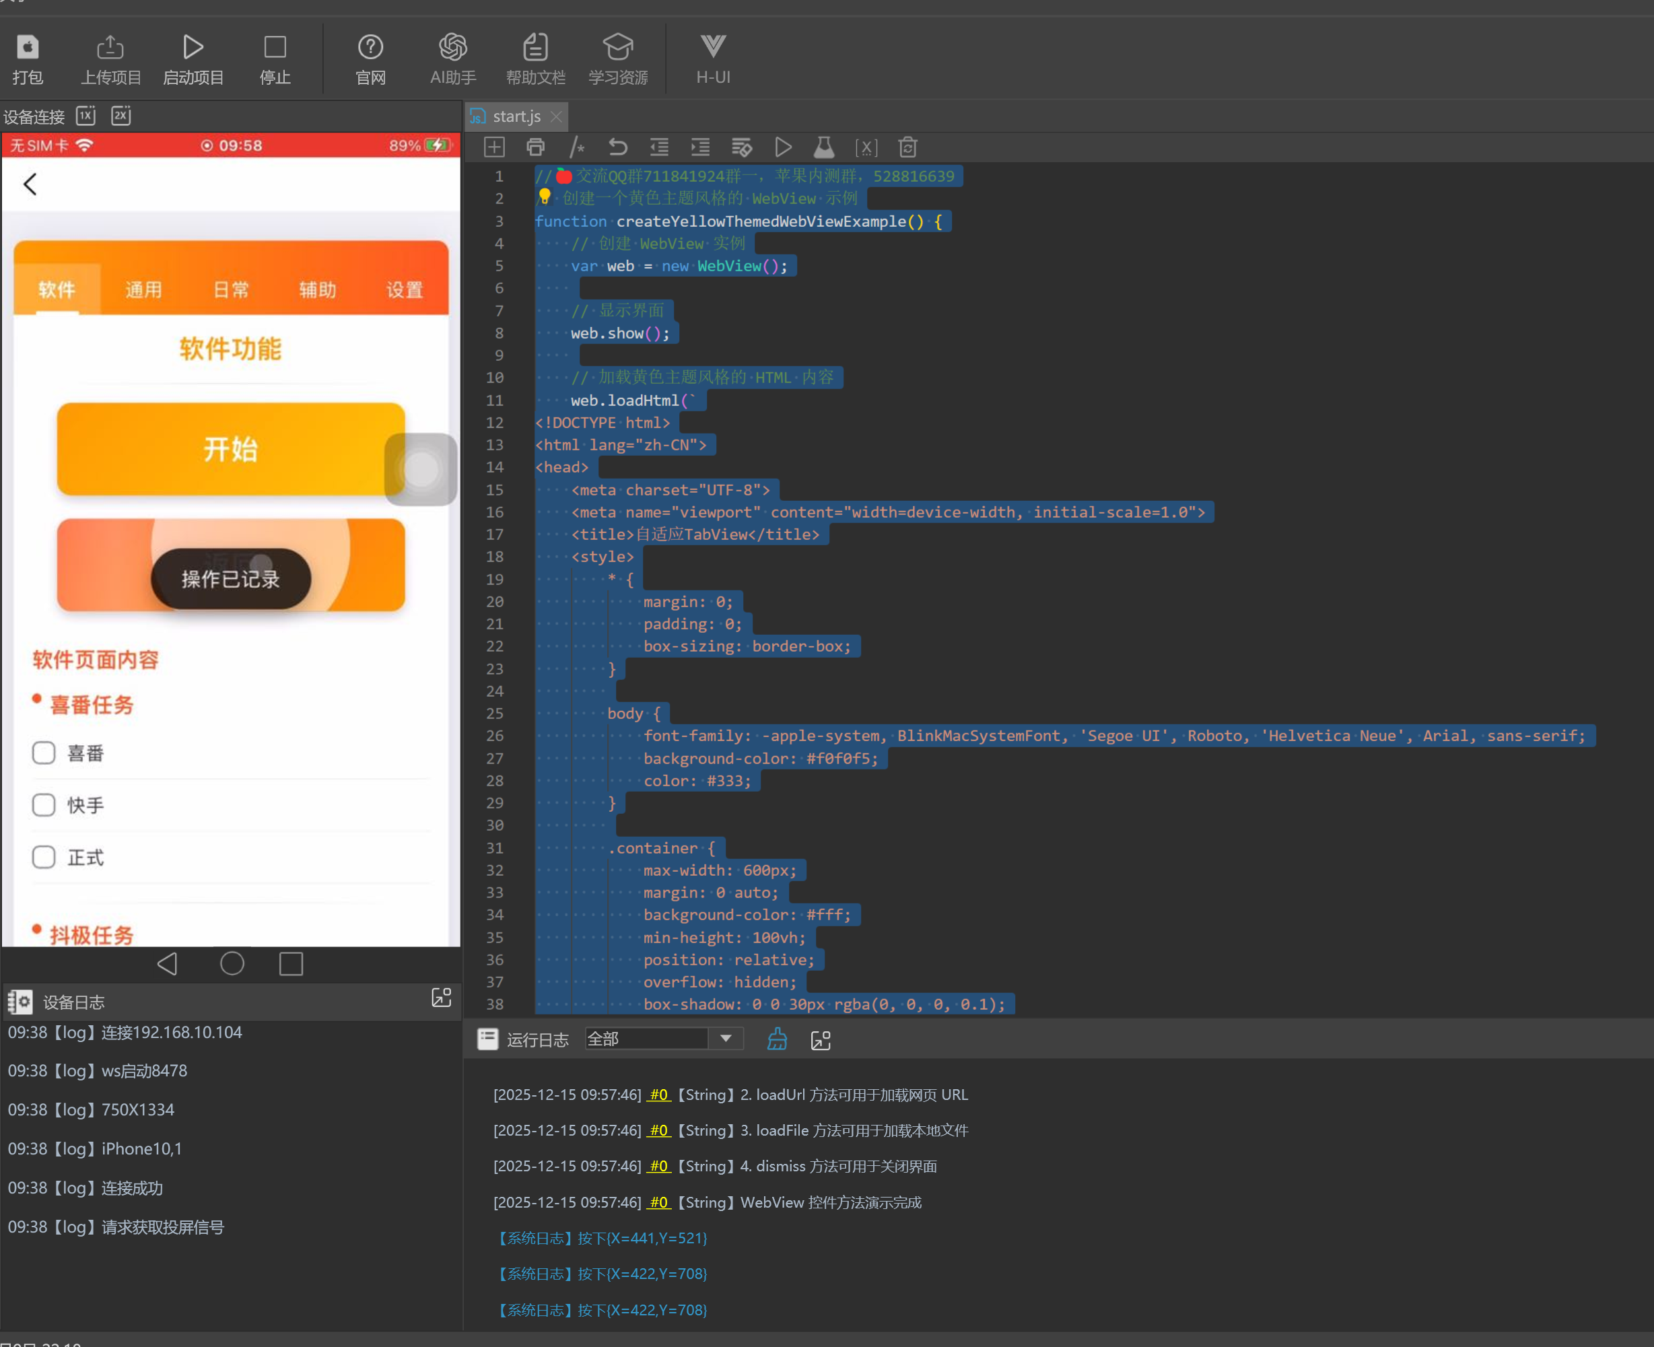Switch to the 通用 tab
Viewport: 1654px width, 1347px height.
pyautogui.click(x=143, y=289)
